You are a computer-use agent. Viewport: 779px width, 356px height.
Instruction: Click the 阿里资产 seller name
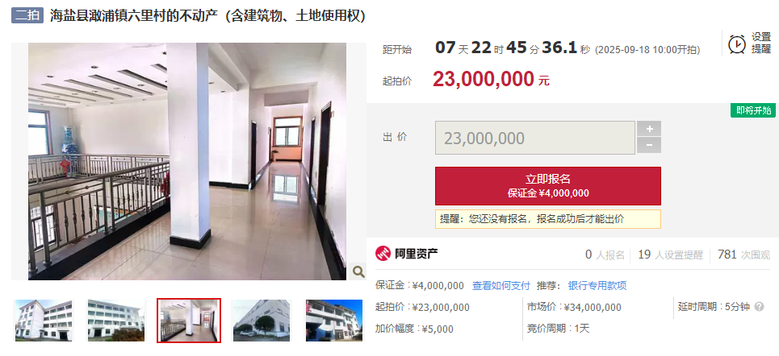coord(417,255)
